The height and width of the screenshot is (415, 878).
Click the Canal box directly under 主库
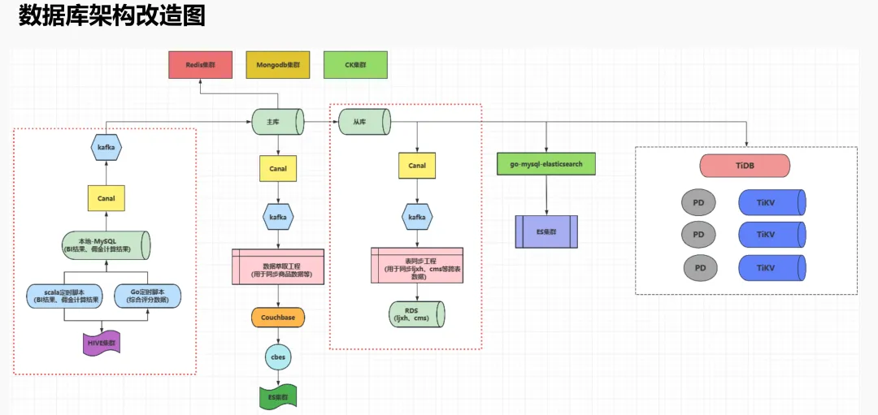click(278, 168)
